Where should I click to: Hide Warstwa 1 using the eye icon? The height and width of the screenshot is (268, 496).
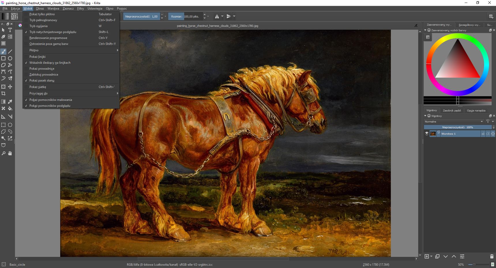click(x=427, y=134)
